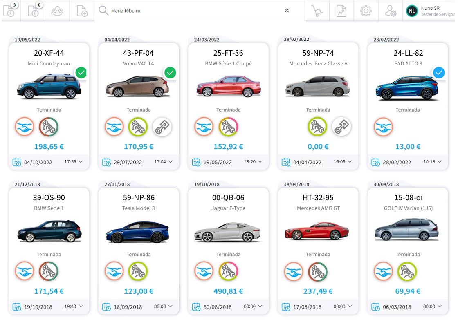Click handshake icon on 59-NP-86 card
The image size is (458, 331).
pyautogui.click(x=114, y=271)
